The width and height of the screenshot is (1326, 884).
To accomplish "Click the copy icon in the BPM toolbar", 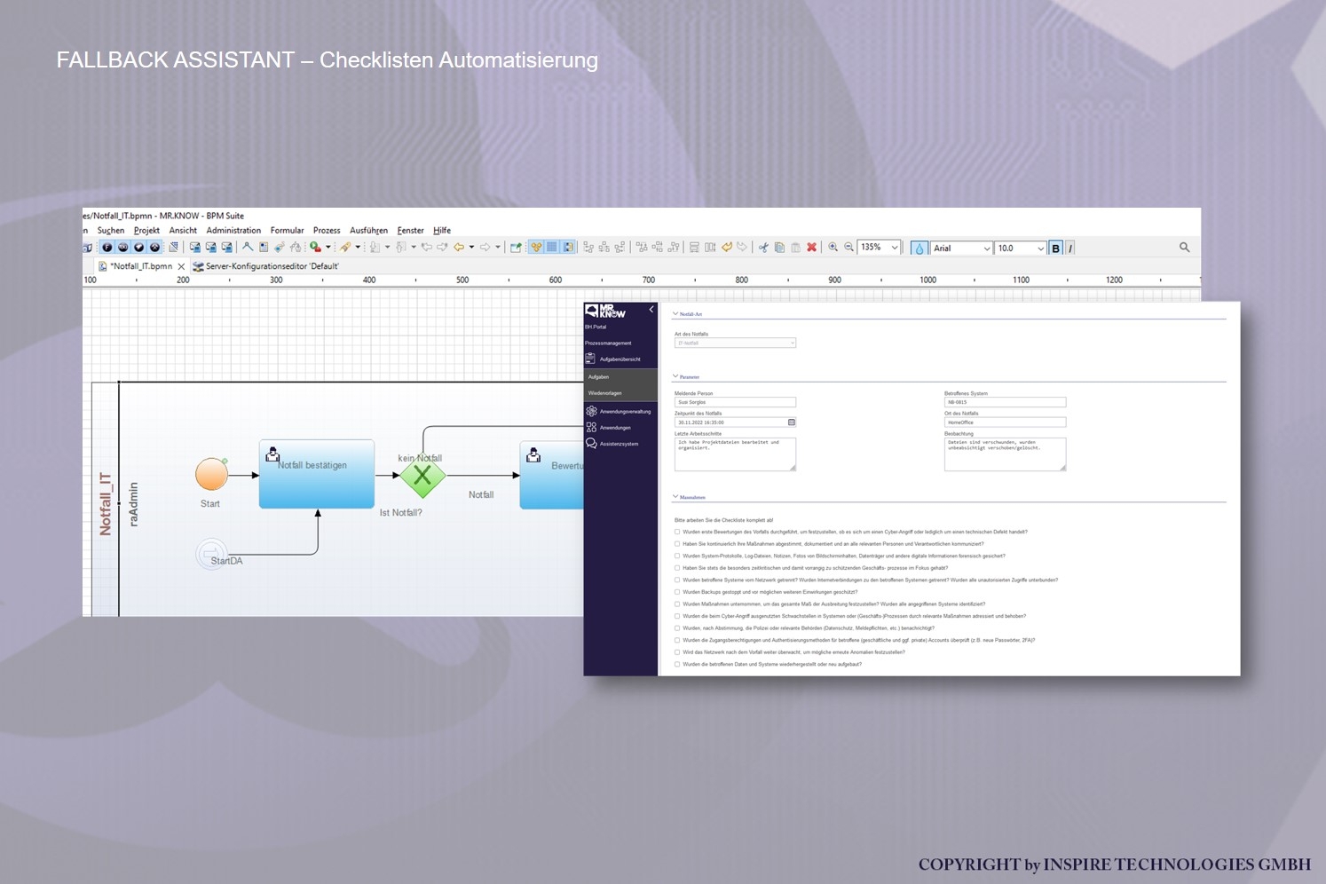I will coord(779,248).
